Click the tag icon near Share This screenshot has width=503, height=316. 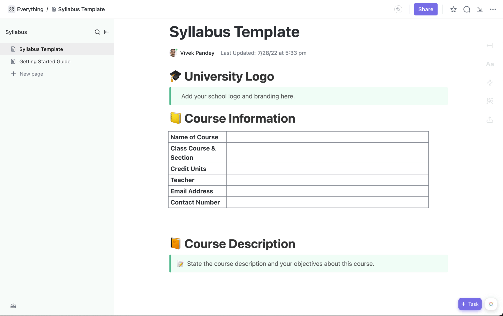(x=398, y=9)
